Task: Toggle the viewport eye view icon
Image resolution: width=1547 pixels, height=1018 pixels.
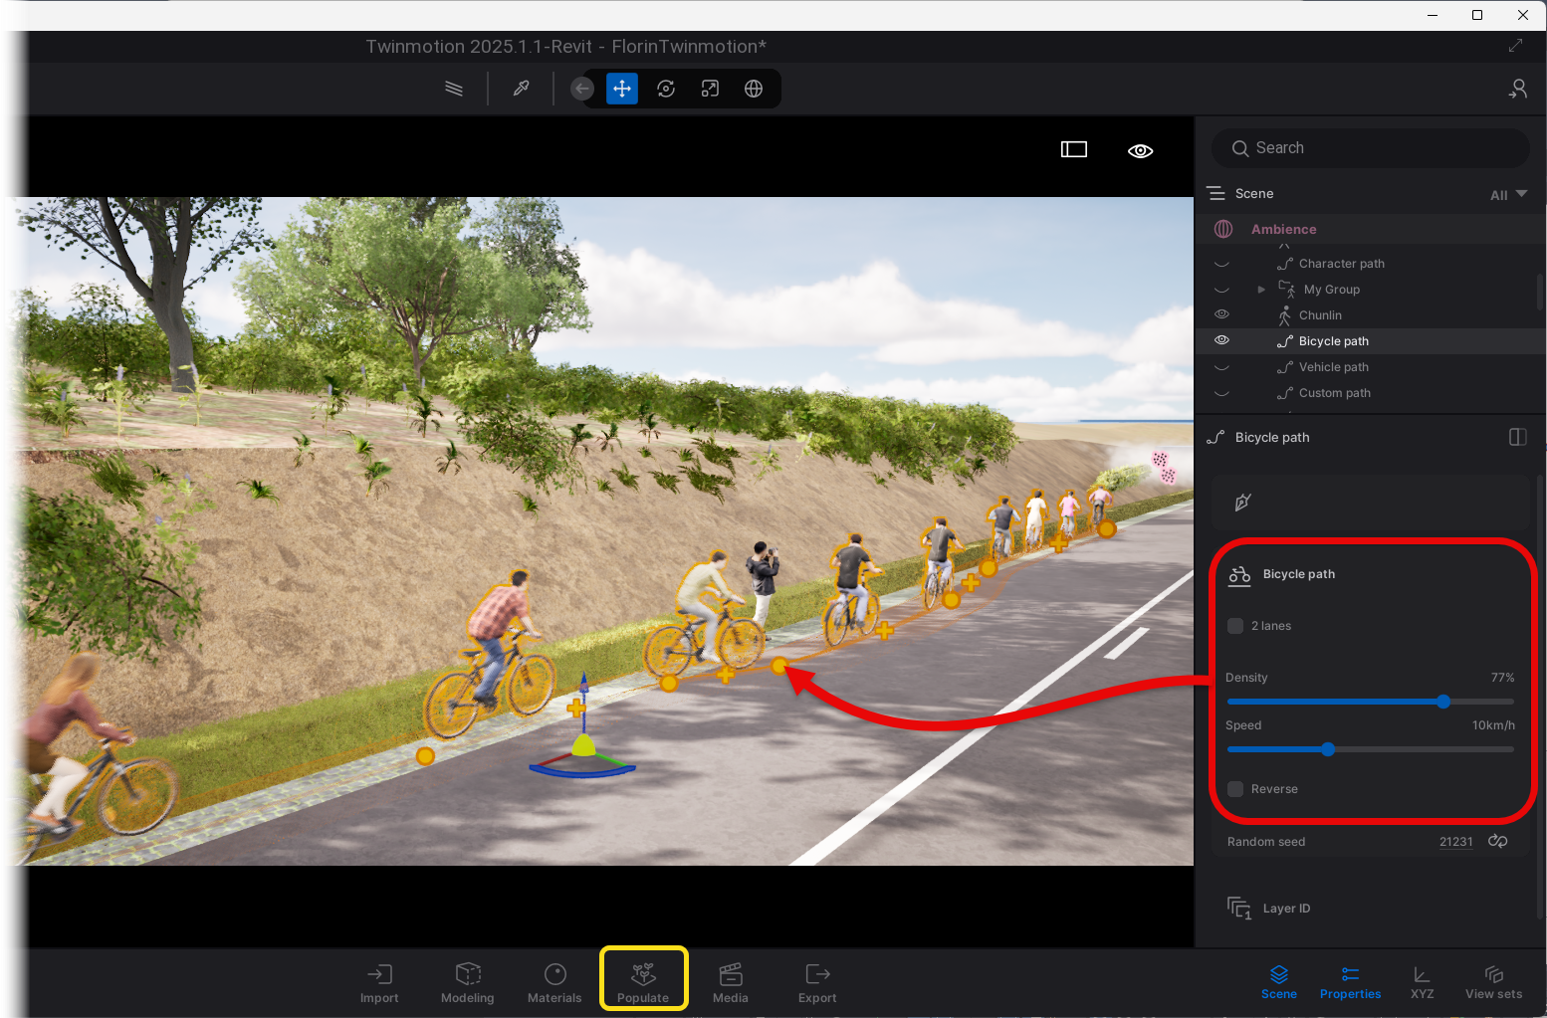Action: [x=1140, y=150]
